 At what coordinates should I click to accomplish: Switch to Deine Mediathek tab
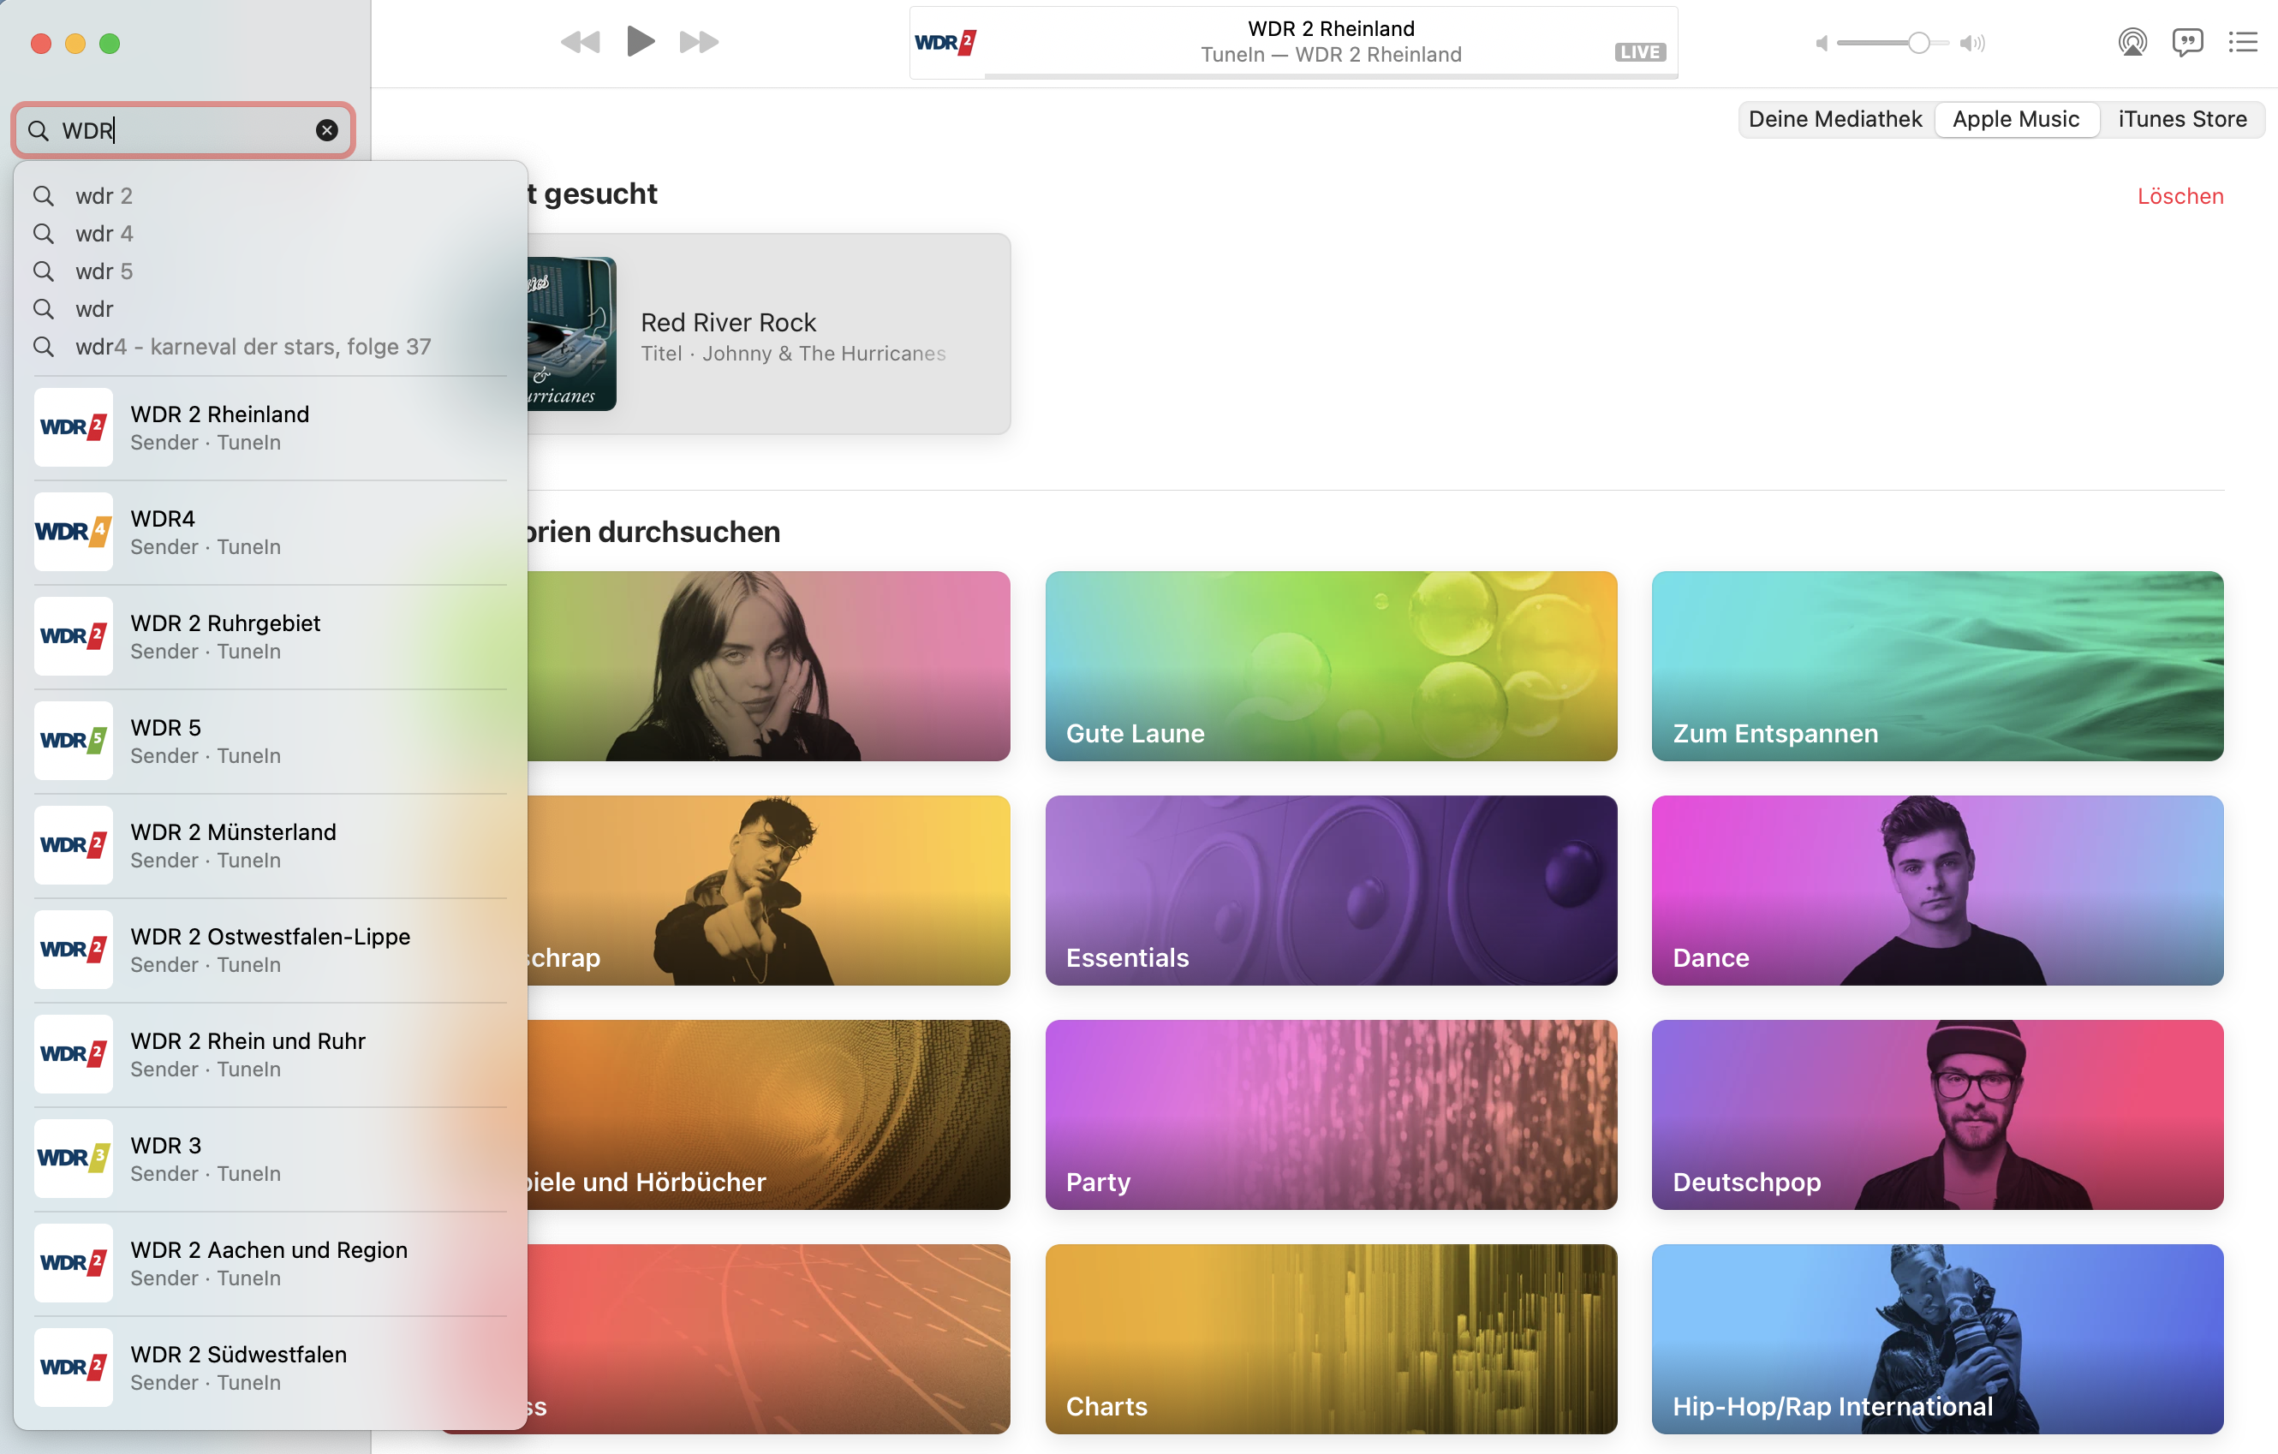[1834, 119]
